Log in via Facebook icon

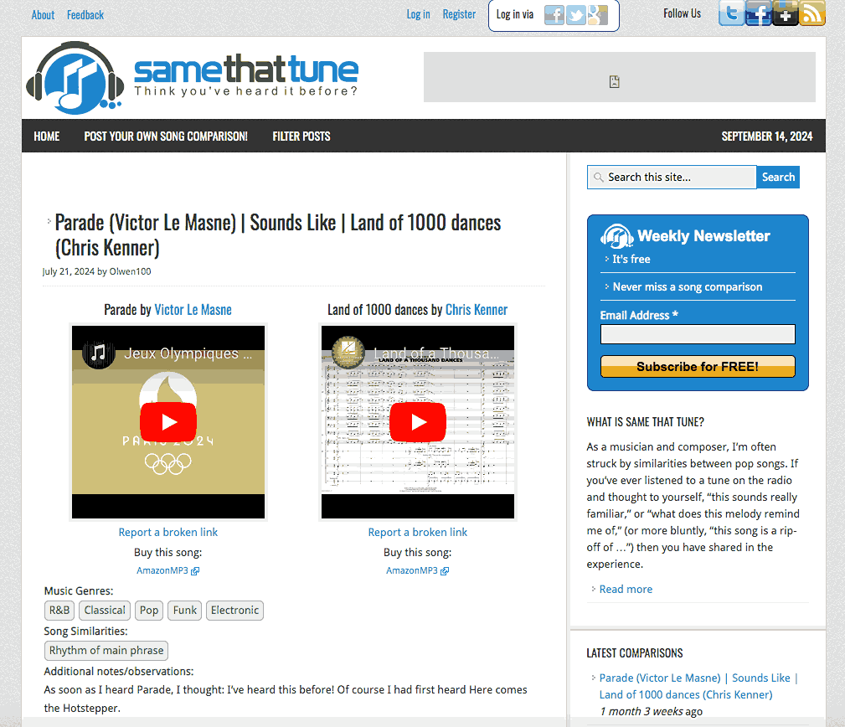(x=554, y=15)
